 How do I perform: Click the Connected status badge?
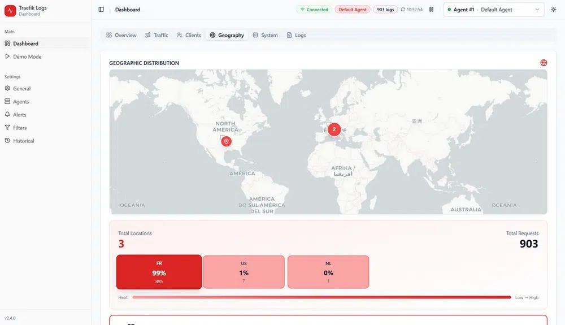[314, 10]
